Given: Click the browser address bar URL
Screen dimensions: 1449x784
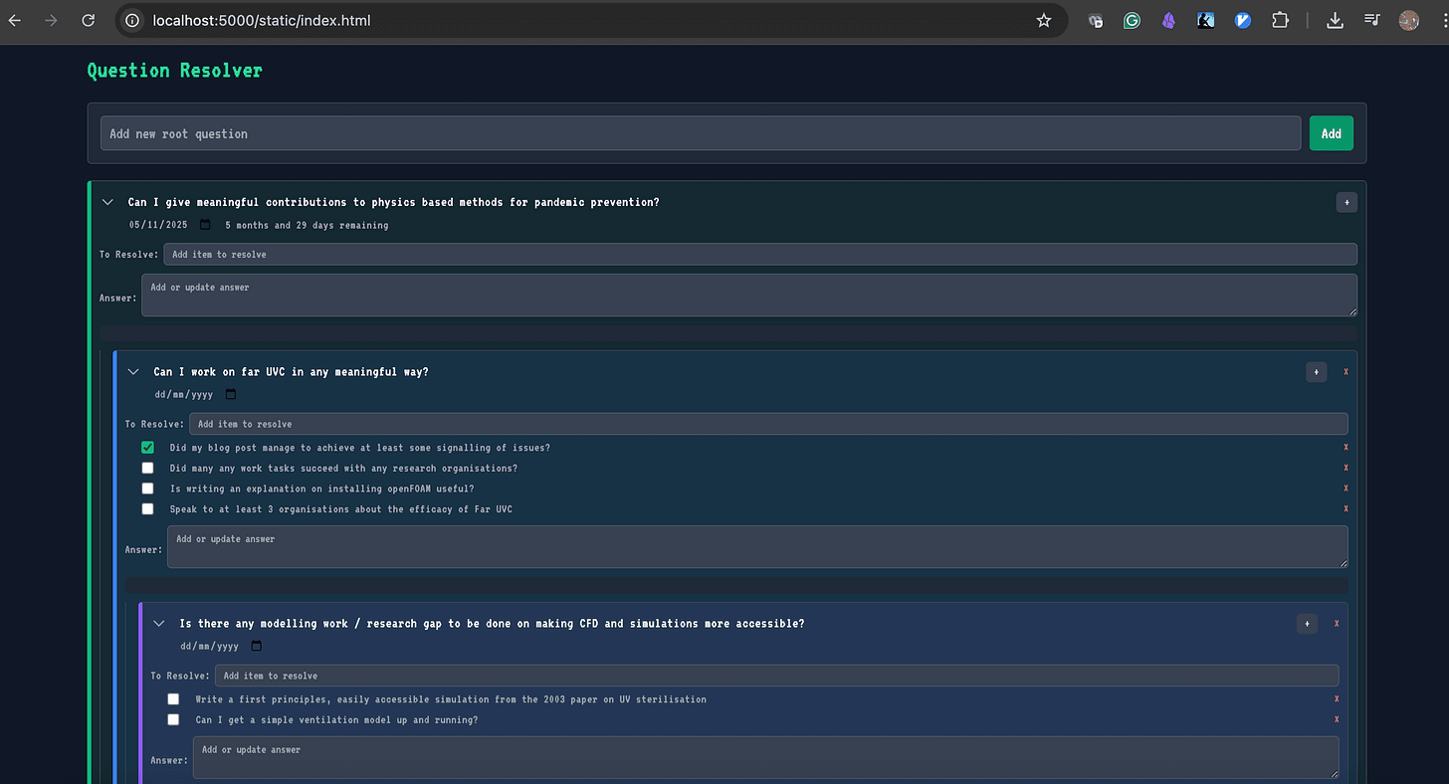Looking at the screenshot, I should [x=261, y=20].
